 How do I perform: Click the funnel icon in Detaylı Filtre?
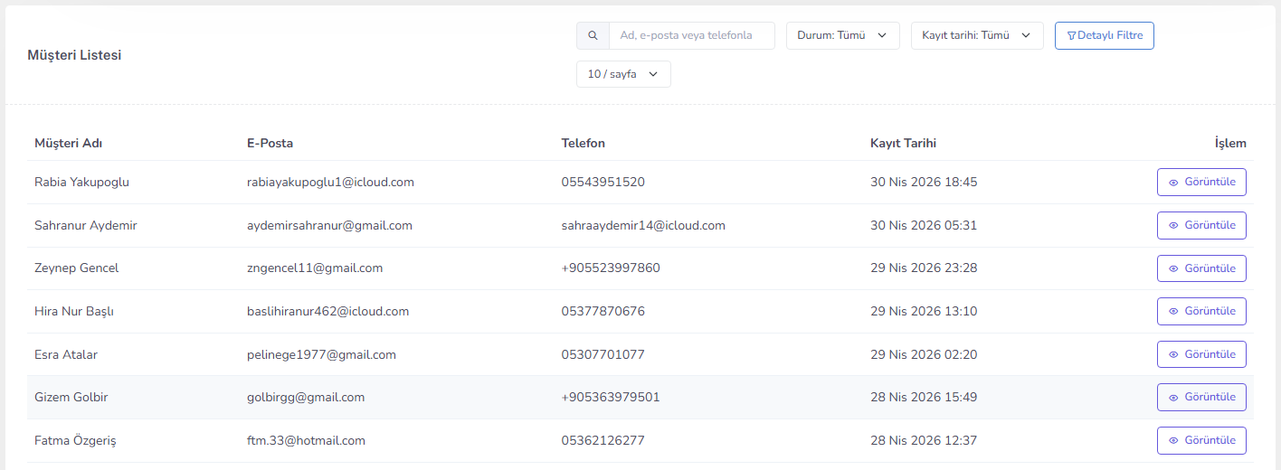pyautogui.click(x=1071, y=36)
